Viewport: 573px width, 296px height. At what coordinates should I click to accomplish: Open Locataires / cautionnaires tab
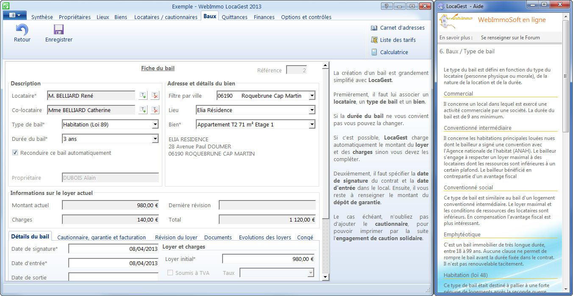pos(166,17)
